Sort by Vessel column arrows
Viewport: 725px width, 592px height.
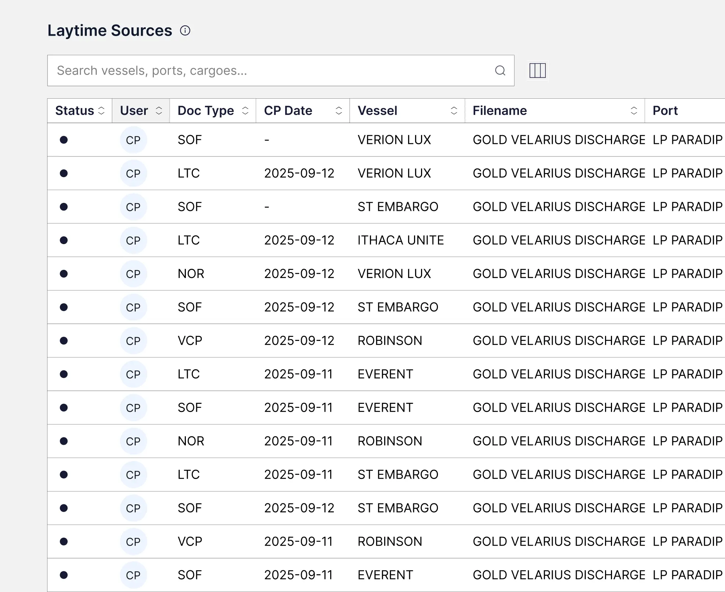click(454, 111)
